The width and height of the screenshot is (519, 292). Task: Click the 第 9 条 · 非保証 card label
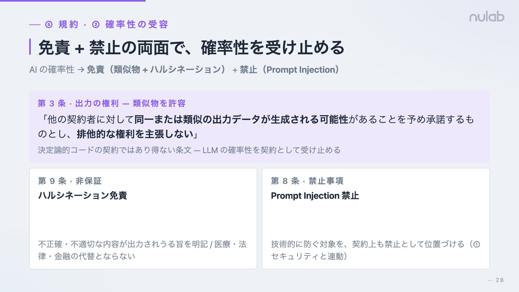click(70, 181)
